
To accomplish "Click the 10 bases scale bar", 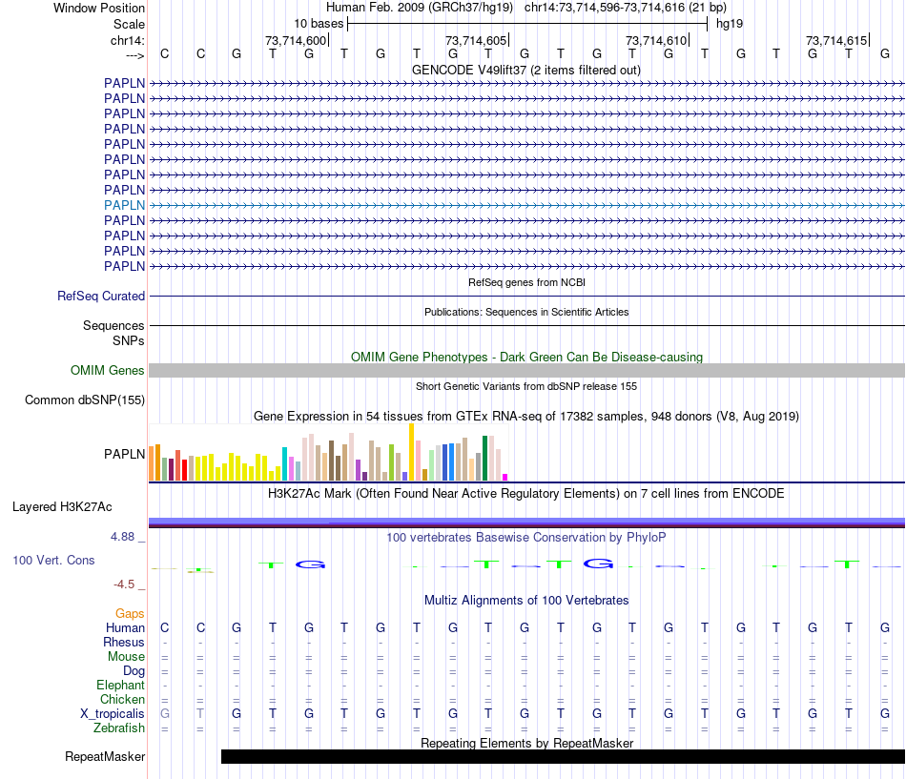I will (527, 24).
